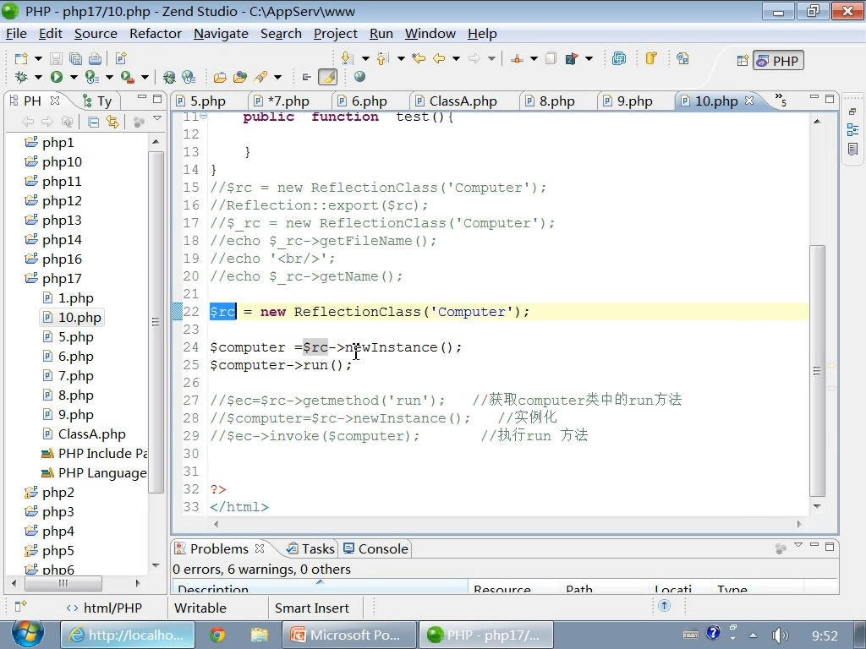Viewport: 866px width, 649px height.
Task: Click the Open Perspective icon
Action: tap(743, 60)
